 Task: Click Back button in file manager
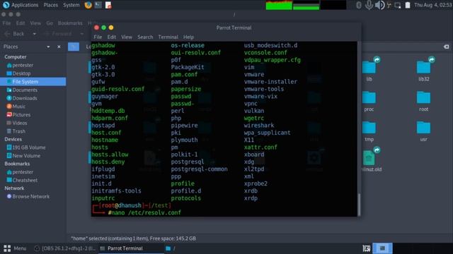(x=14, y=34)
